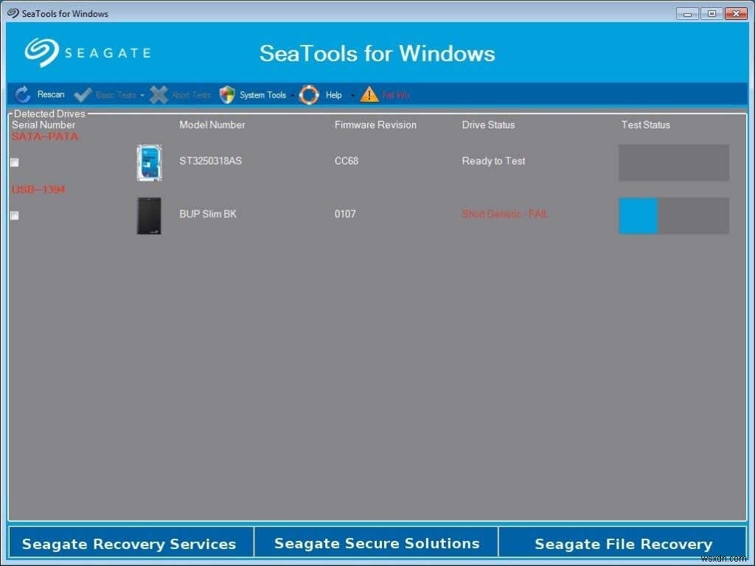Maximize the SeaTools window

click(x=711, y=13)
